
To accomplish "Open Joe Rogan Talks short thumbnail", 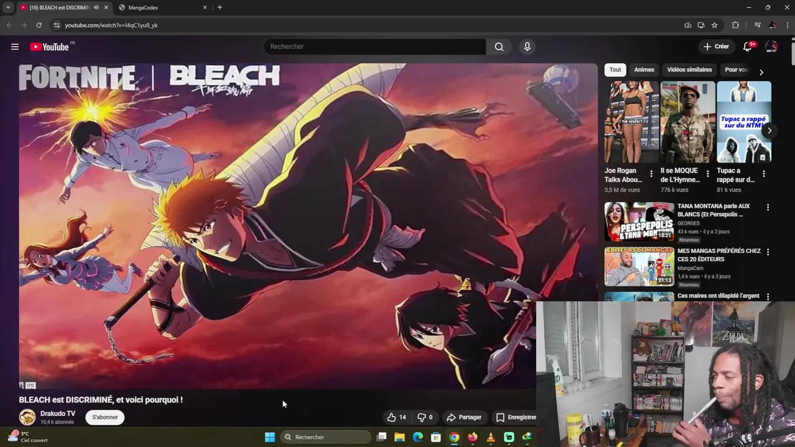I will pos(632,122).
